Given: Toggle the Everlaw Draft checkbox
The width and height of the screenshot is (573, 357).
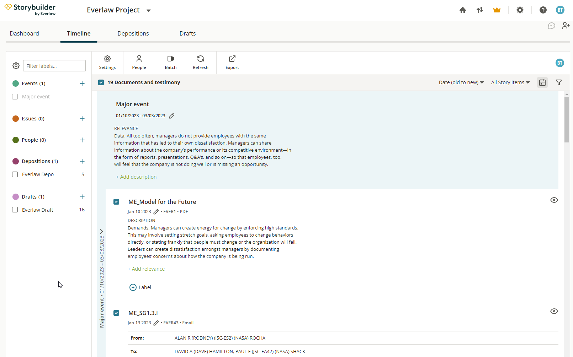Looking at the screenshot, I should pos(15,210).
